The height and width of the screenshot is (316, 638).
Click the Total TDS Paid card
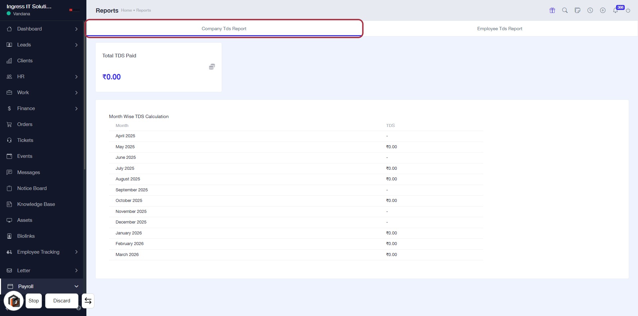(159, 67)
